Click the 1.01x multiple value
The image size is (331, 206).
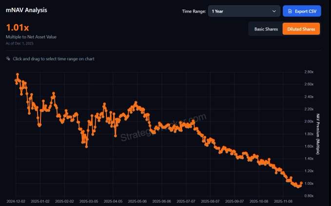coord(18,28)
